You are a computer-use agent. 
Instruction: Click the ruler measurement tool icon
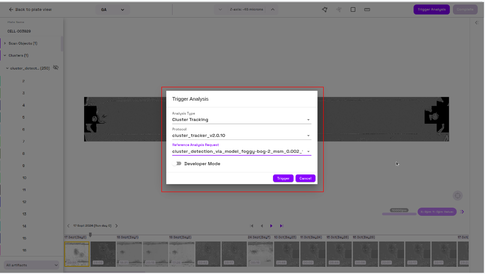click(x=367, y=9)
